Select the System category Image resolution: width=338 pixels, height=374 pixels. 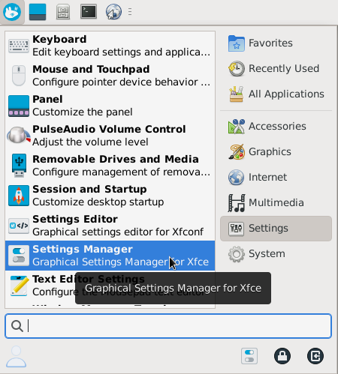click(x=276, y=254)
